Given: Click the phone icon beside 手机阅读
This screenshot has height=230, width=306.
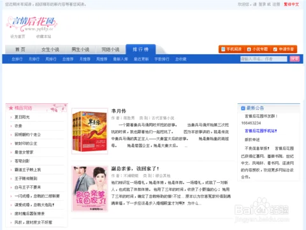Looking at the screenshot, I should [x=223, y=49].
